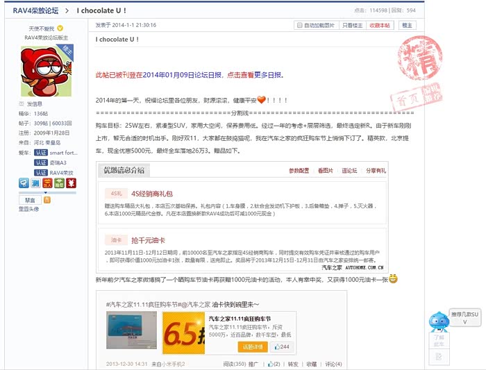Click the 分享有礼 tab in promo panel
The height and width of the screenshot is (370, 486).
tap(376, 170)
